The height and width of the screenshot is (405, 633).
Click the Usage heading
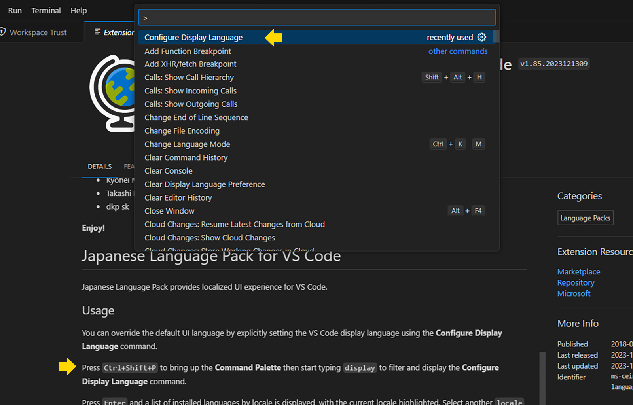point(98,311)
